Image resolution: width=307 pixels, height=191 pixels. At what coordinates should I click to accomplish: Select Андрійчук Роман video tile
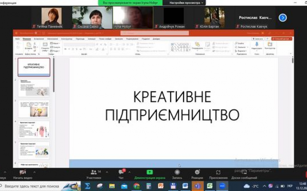click(174, 18)
